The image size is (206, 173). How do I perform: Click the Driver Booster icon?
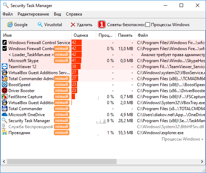[x=5, y=90]
